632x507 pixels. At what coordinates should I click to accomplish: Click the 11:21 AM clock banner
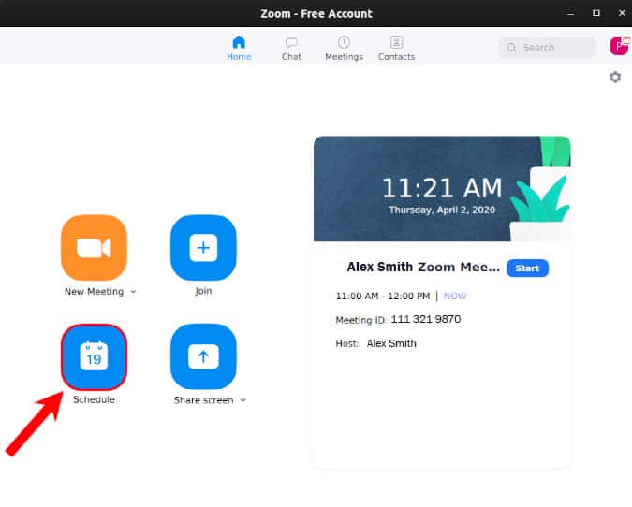tap(442, 188)
